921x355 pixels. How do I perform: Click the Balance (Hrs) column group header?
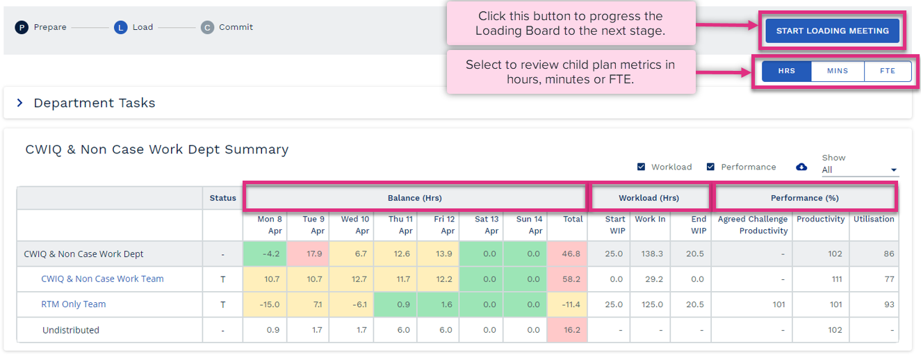pos(415,198)
